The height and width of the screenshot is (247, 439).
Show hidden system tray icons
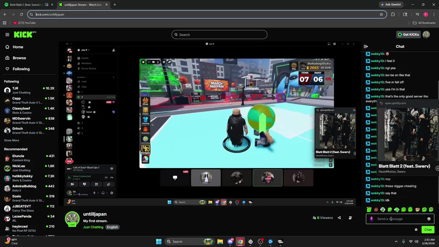(396, 242)
